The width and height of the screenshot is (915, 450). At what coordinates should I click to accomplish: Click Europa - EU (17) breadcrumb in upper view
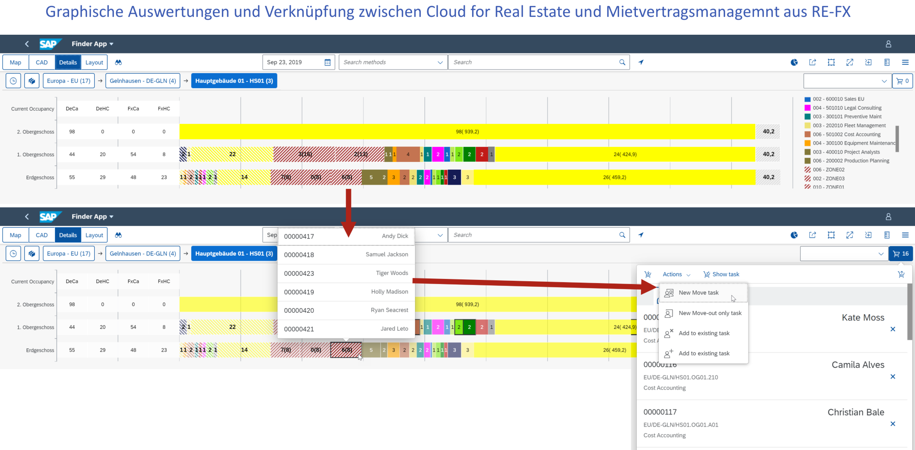point(69,81)
